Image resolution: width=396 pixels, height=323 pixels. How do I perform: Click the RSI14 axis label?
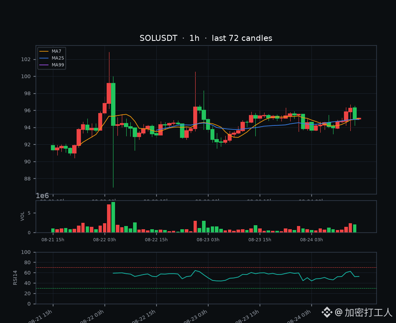15,278
